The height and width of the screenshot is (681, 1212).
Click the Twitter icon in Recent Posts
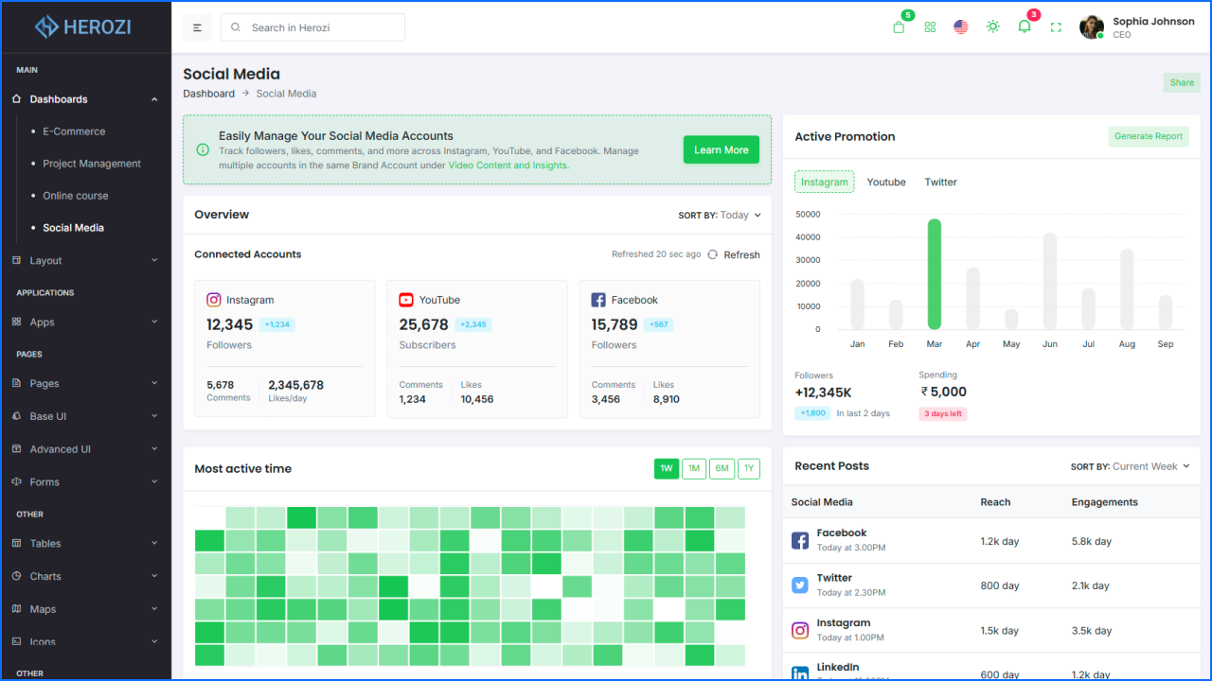pyautogui.click(x=800, y=585)
